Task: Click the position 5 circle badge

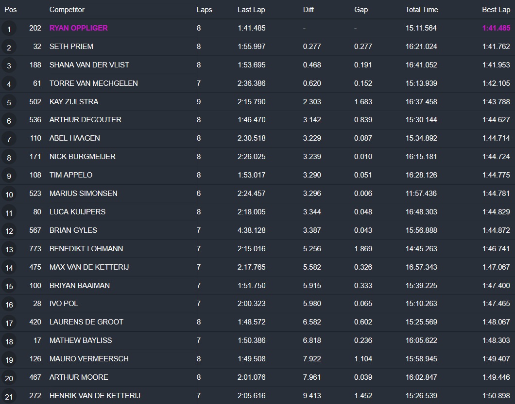Action: pyautogui.click(x=9, y=102)
